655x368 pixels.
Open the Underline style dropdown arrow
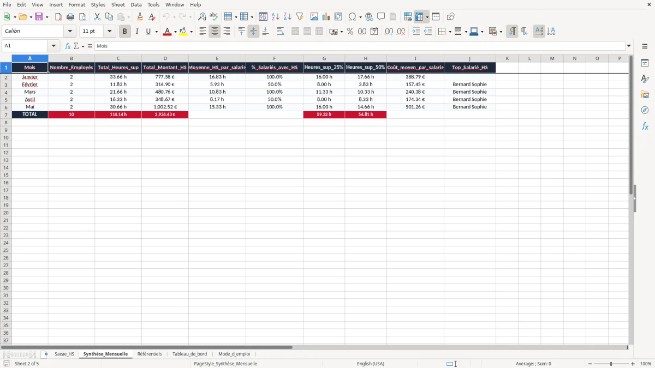[x=156, y=32]
